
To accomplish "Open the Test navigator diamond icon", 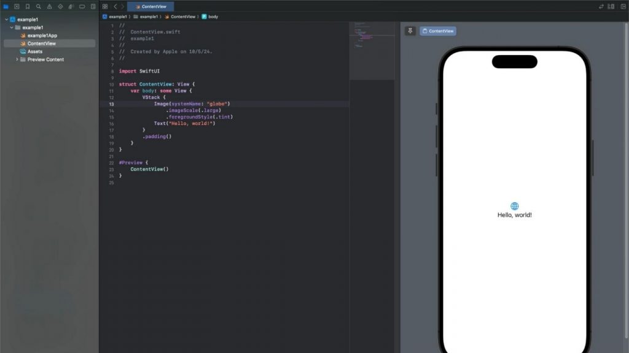I will [x=61, y=6].
